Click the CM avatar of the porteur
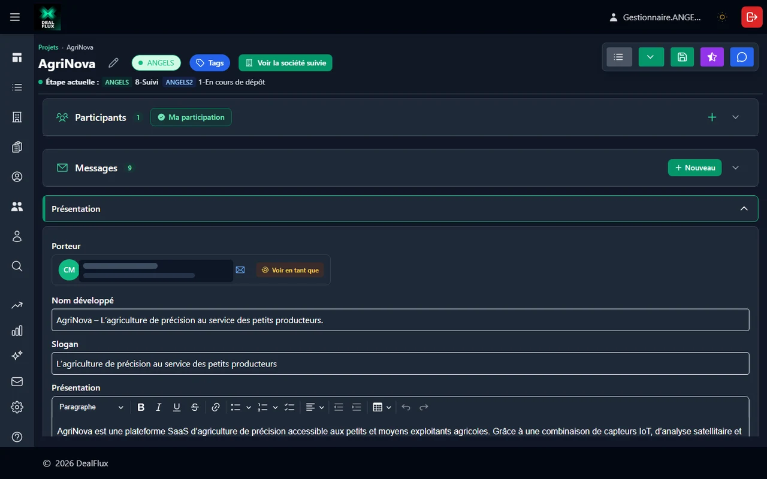 69,270
